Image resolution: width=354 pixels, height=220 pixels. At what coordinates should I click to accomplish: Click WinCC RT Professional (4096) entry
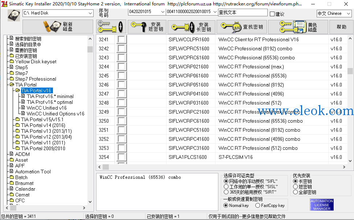coord(251,94)
